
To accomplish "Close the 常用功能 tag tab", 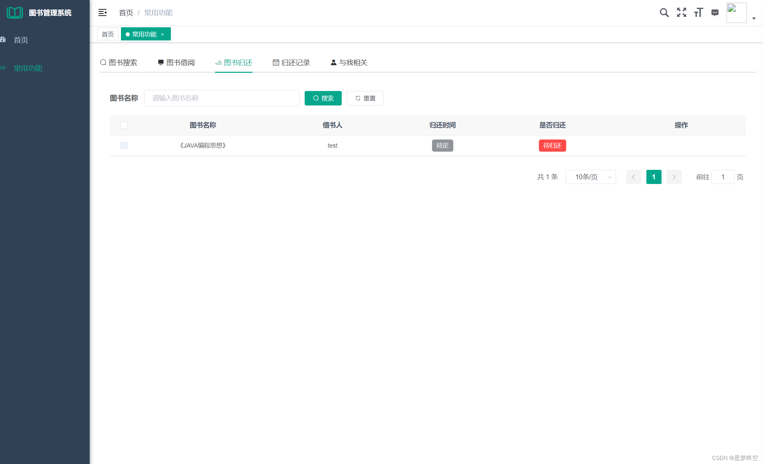I will pyautogui.click(x=162, y=34).
